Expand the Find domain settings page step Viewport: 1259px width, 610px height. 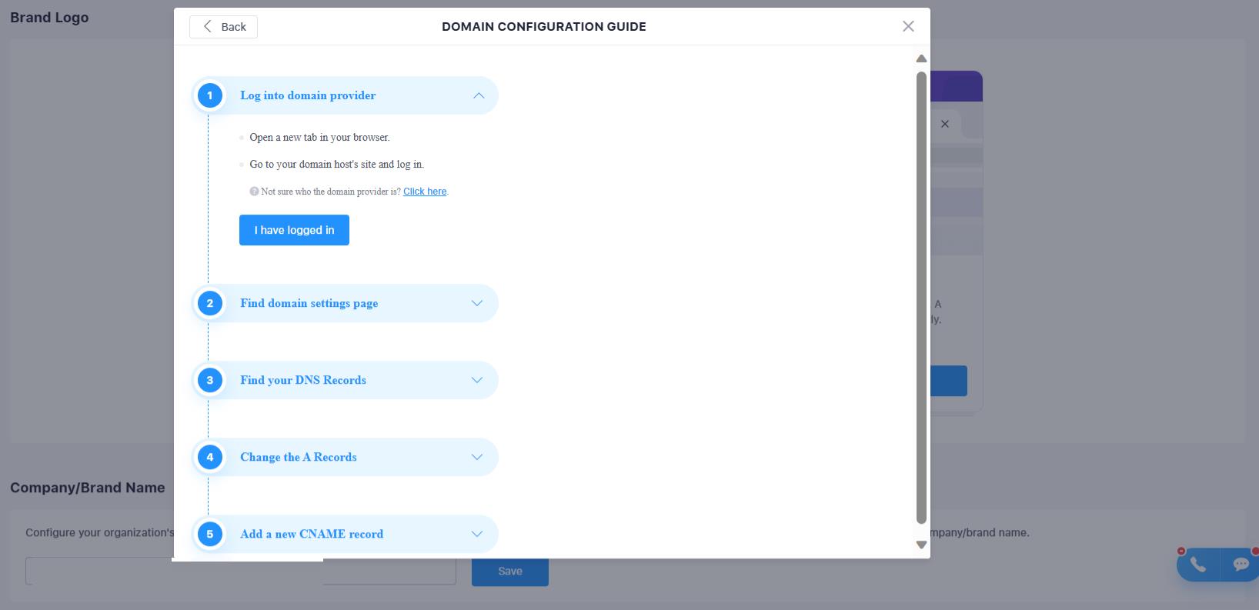click(477, 303)
